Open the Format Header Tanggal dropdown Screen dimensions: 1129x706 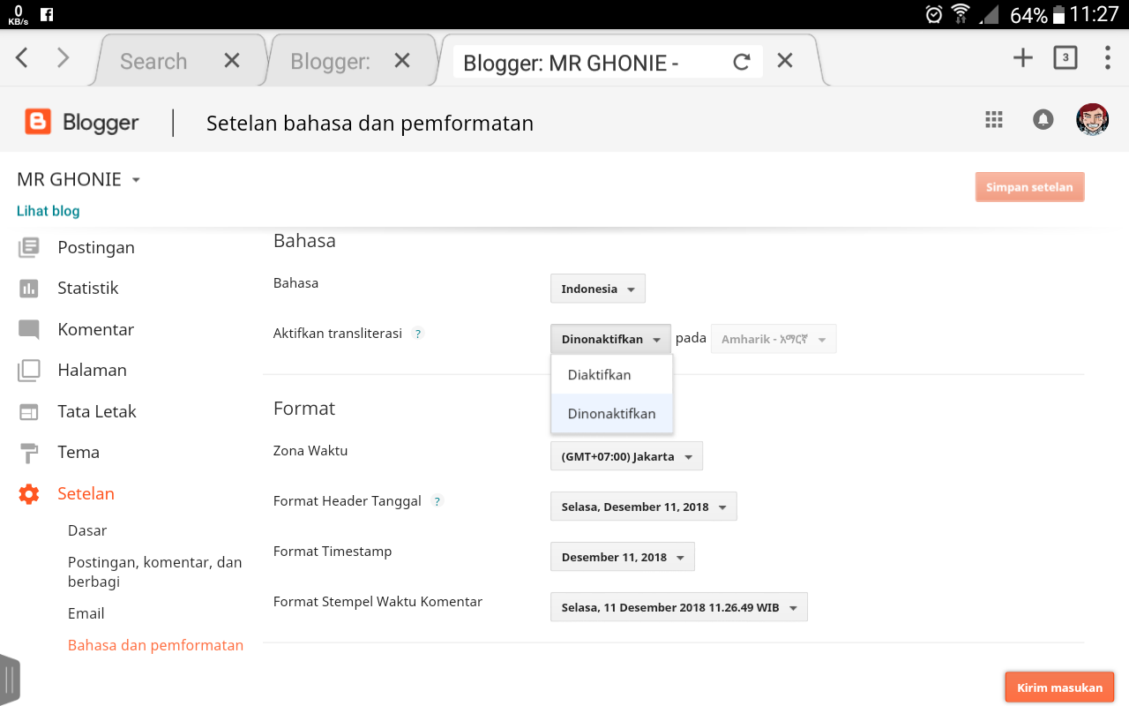click(644, 507)
